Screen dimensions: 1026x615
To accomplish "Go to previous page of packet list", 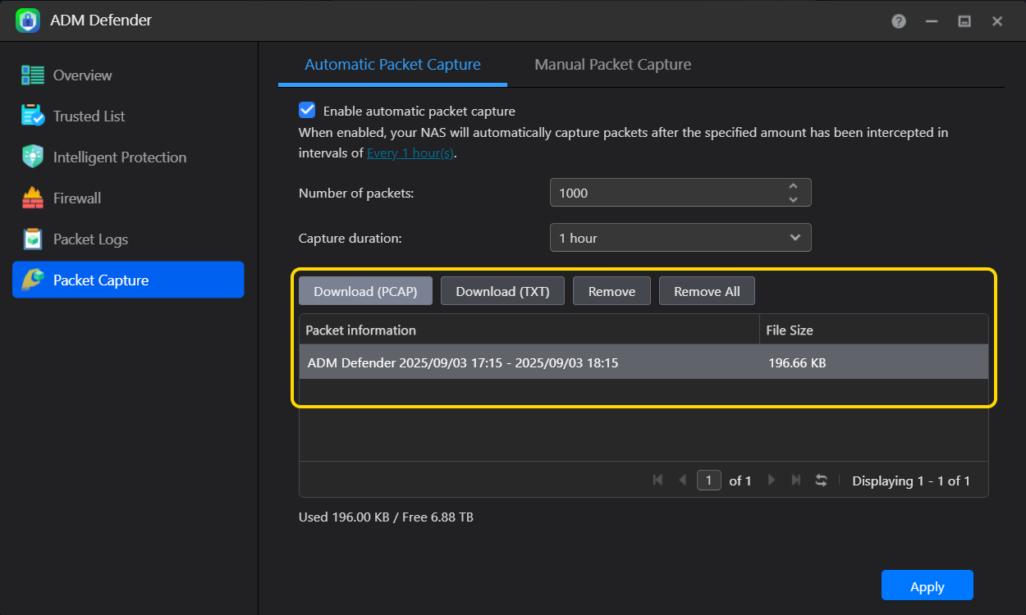I will point(682,481).
